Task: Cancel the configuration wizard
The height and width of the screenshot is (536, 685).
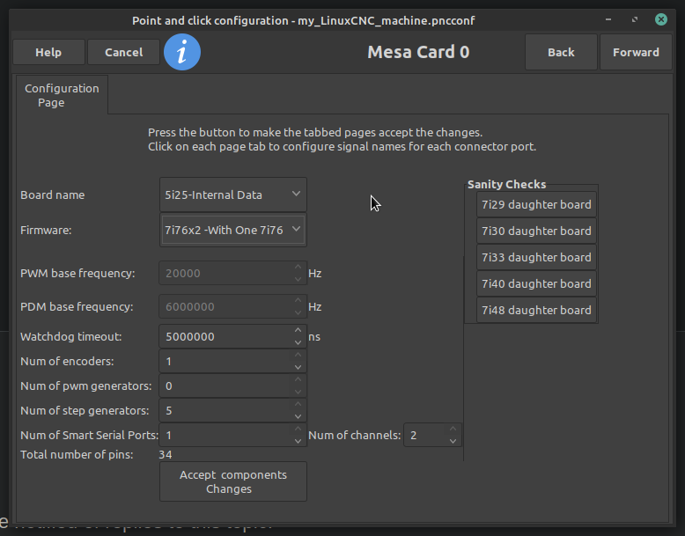Action: 123,52
